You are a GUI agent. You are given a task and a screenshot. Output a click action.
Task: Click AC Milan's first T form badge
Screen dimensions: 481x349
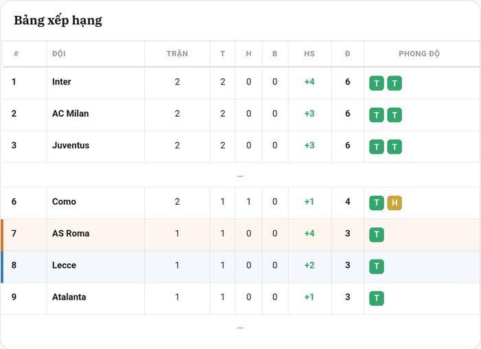tap(377, 115)
